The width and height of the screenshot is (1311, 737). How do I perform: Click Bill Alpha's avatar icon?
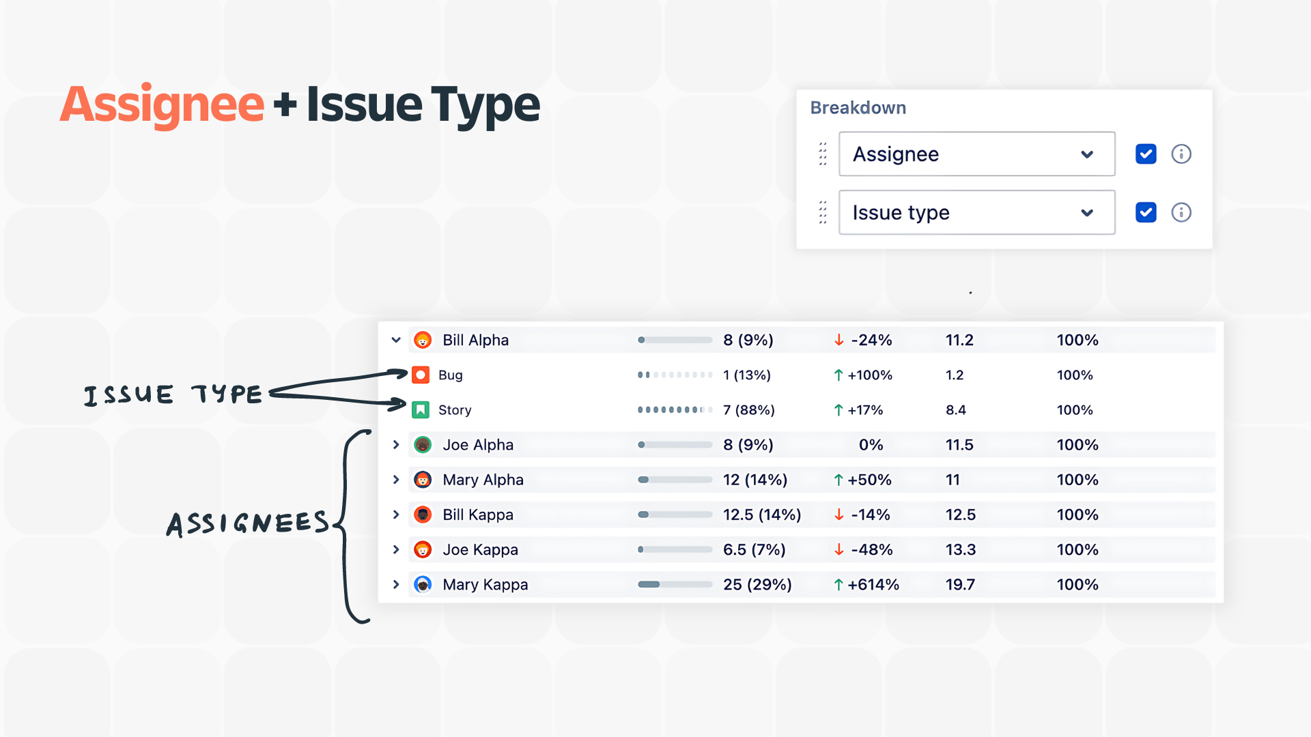click(423, 339)
